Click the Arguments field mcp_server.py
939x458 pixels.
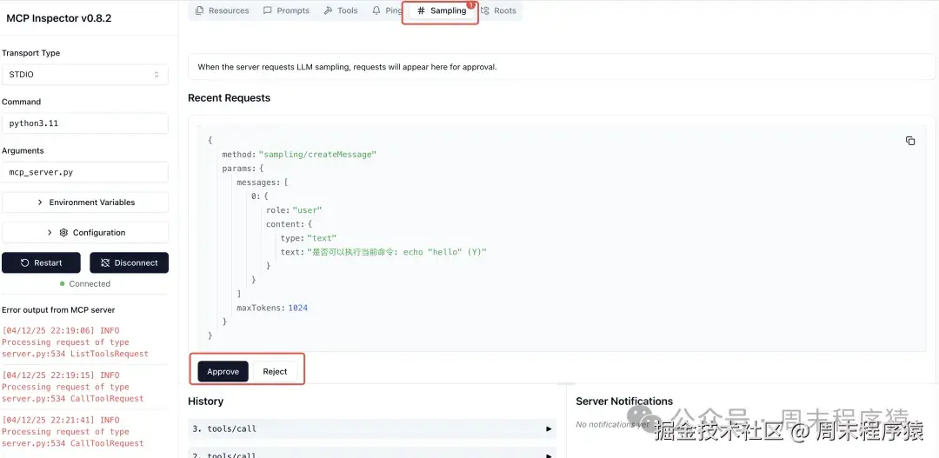click(x=85, y=172)
